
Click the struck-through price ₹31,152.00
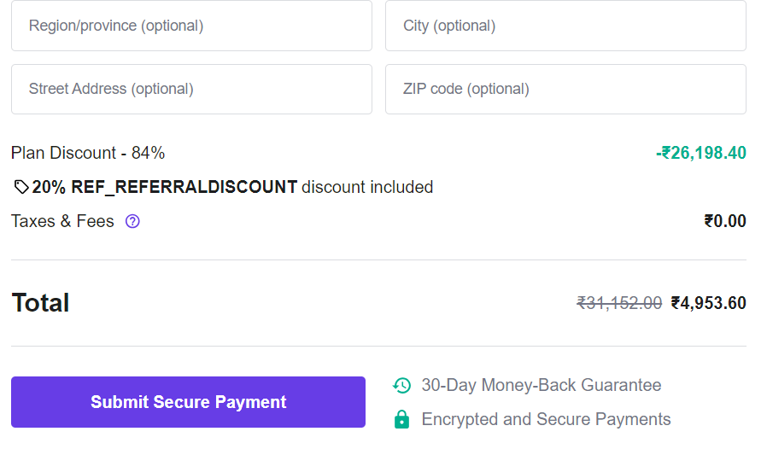[x=619, y=303]
